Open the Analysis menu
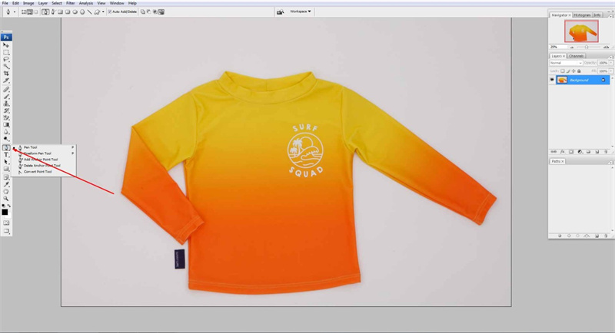This screenshot has height=333, width=615. pyautogui.click(x=86, y=3)
